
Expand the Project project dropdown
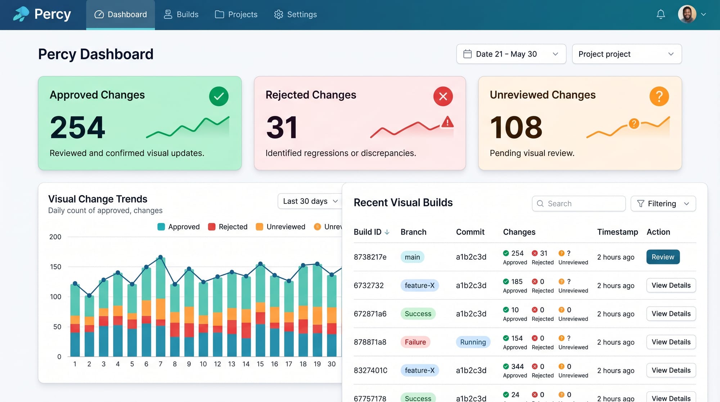pos(626,54)
